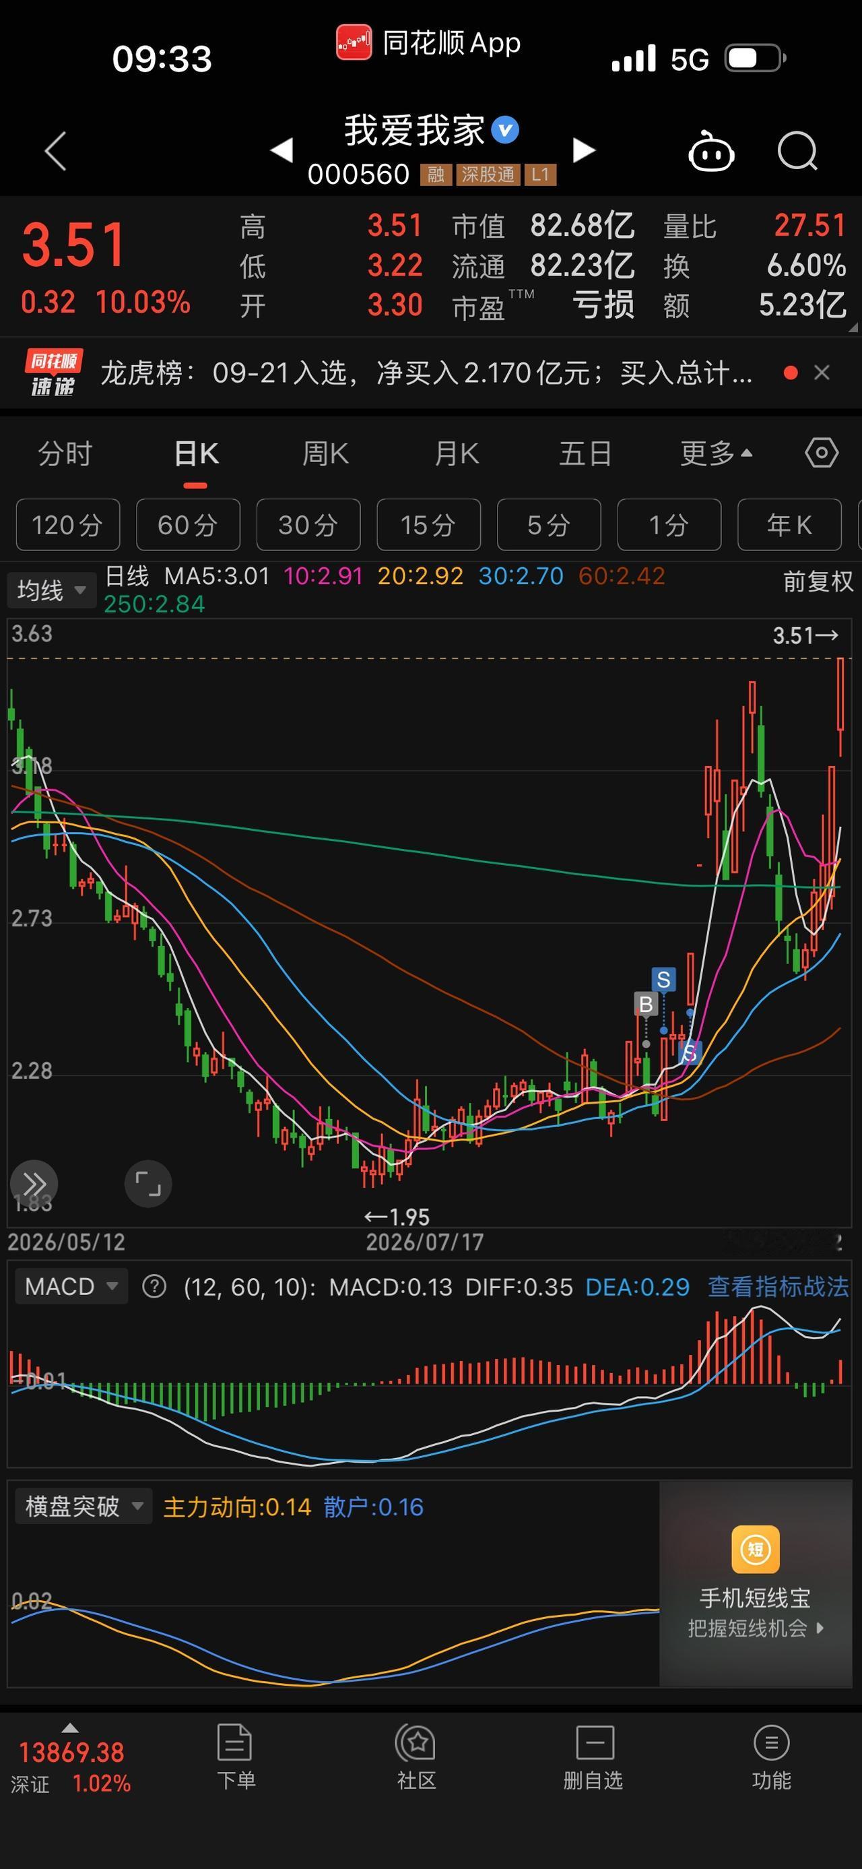The height and width of the screenshot is (1869, 862).
Task: Switch to 月K tab
Action: pyautogui.click(x=456, y=454)
